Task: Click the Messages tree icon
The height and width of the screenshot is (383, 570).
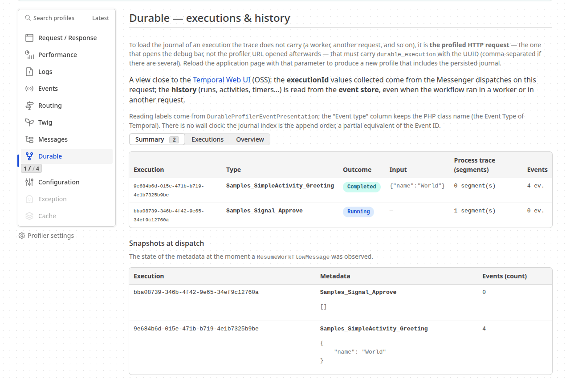Action: [29, 139]
